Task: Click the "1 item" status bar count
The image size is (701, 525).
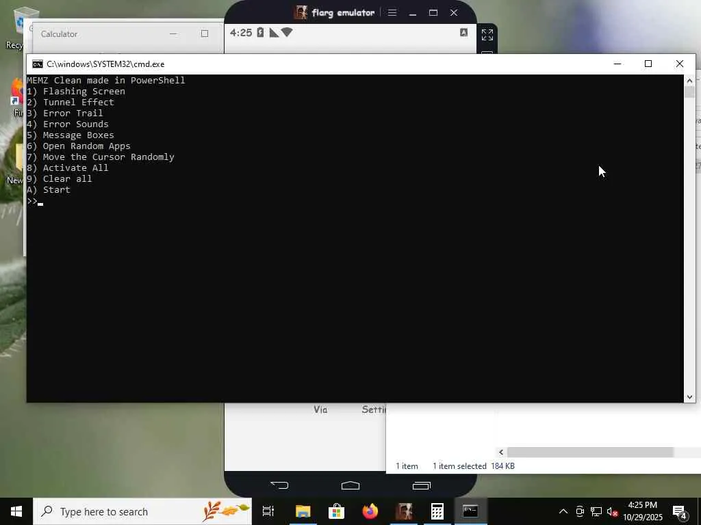Action: click(x=407, y=466)
